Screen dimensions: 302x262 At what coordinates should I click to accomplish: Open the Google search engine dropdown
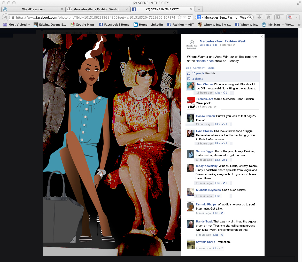pos(199,17)
